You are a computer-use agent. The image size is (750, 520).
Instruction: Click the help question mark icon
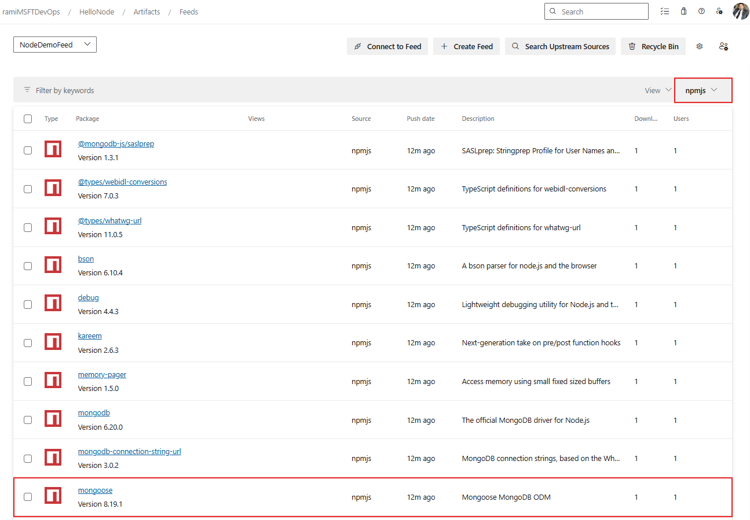(x=701, y=12)
